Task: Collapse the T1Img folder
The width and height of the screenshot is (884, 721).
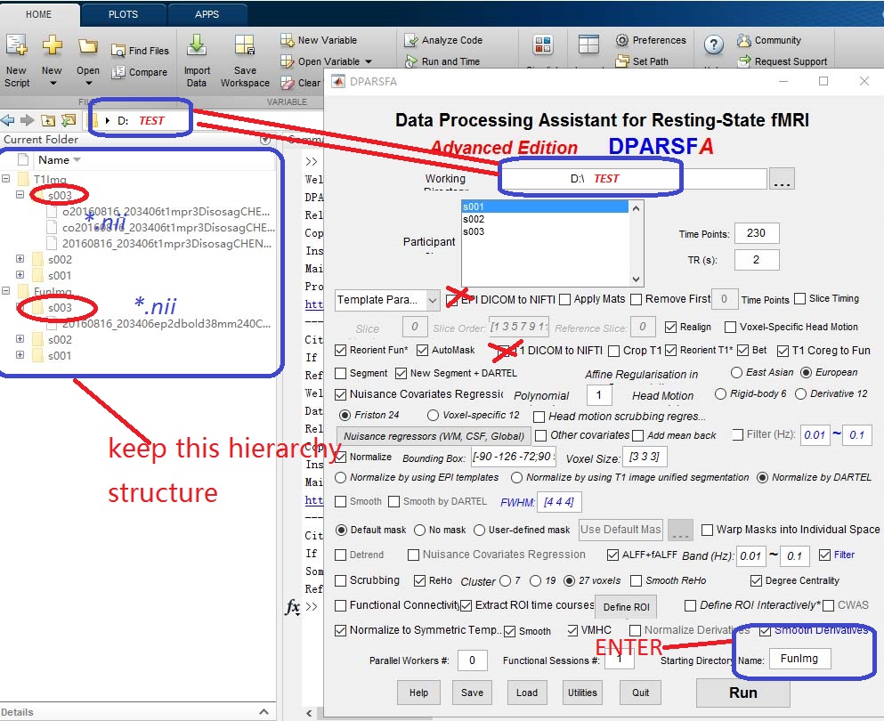Action: 5,179
